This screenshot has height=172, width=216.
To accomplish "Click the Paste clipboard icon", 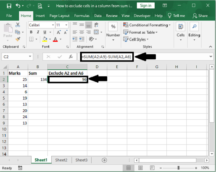I will 8,28.
